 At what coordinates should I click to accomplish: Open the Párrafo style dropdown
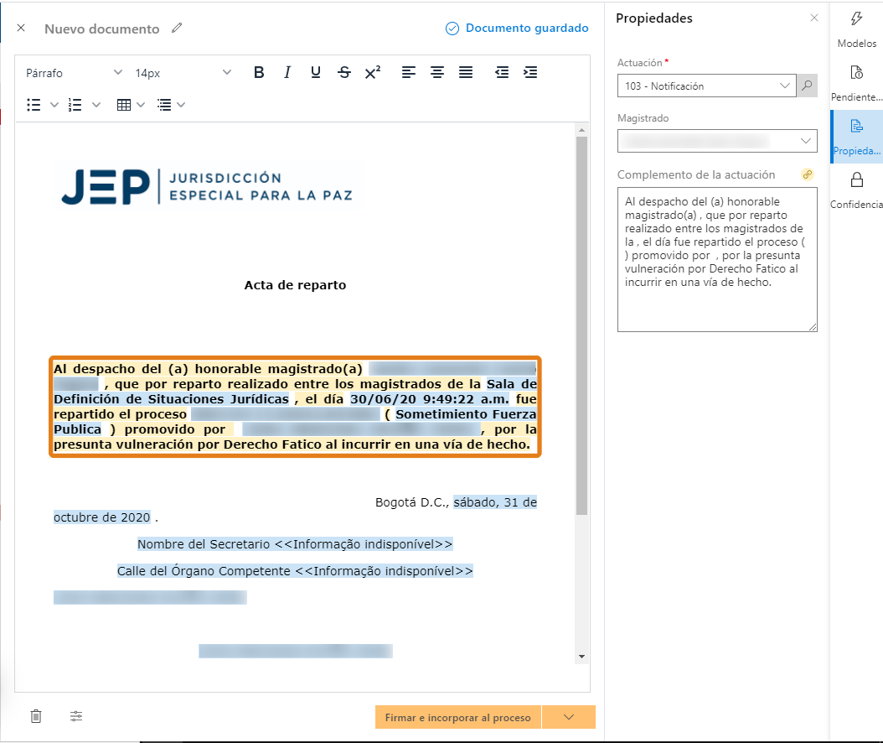tap(74, 73)
